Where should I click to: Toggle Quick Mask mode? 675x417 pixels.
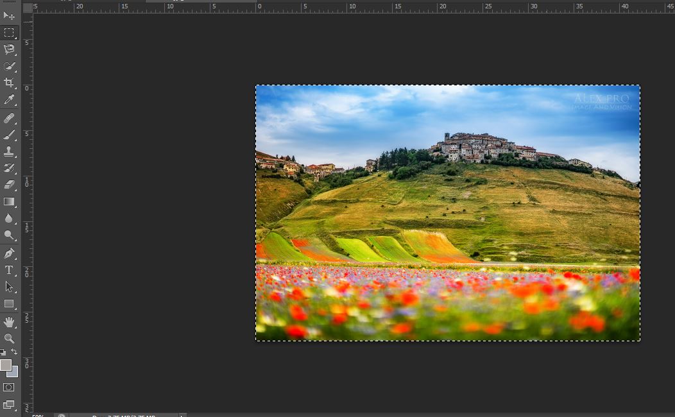pos(9,387)
